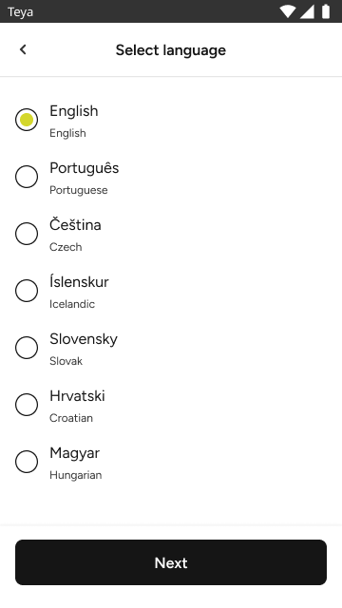Tap the Wi-Fi status icon

click(287, 11)
